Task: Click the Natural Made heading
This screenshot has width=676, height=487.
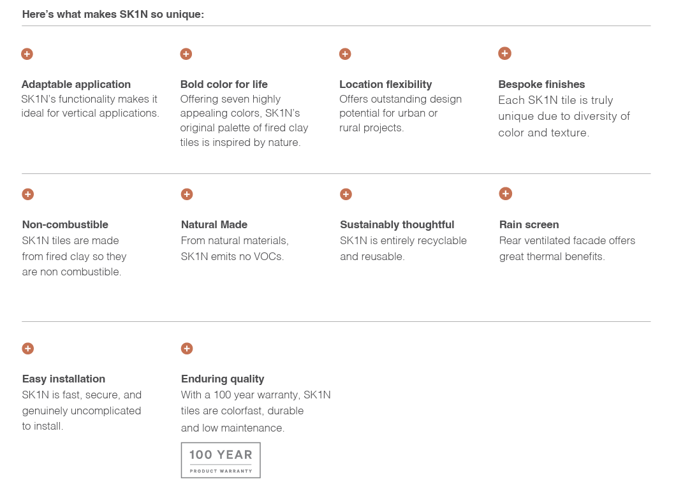Action: (x=214, y=224)
